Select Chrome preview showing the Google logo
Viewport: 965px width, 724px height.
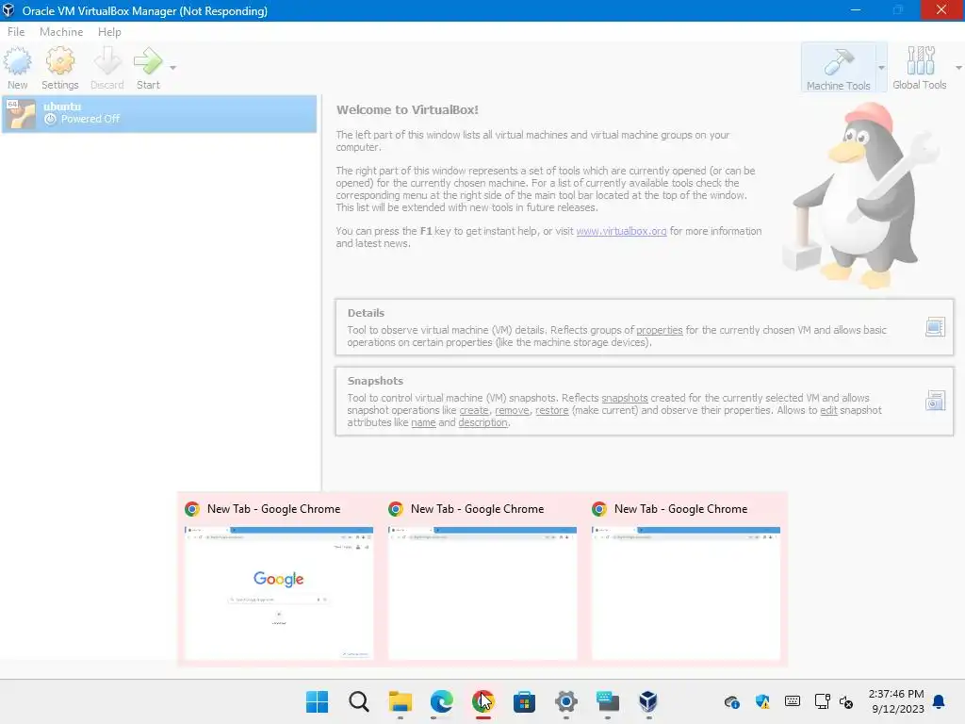(x=279, y=592)
